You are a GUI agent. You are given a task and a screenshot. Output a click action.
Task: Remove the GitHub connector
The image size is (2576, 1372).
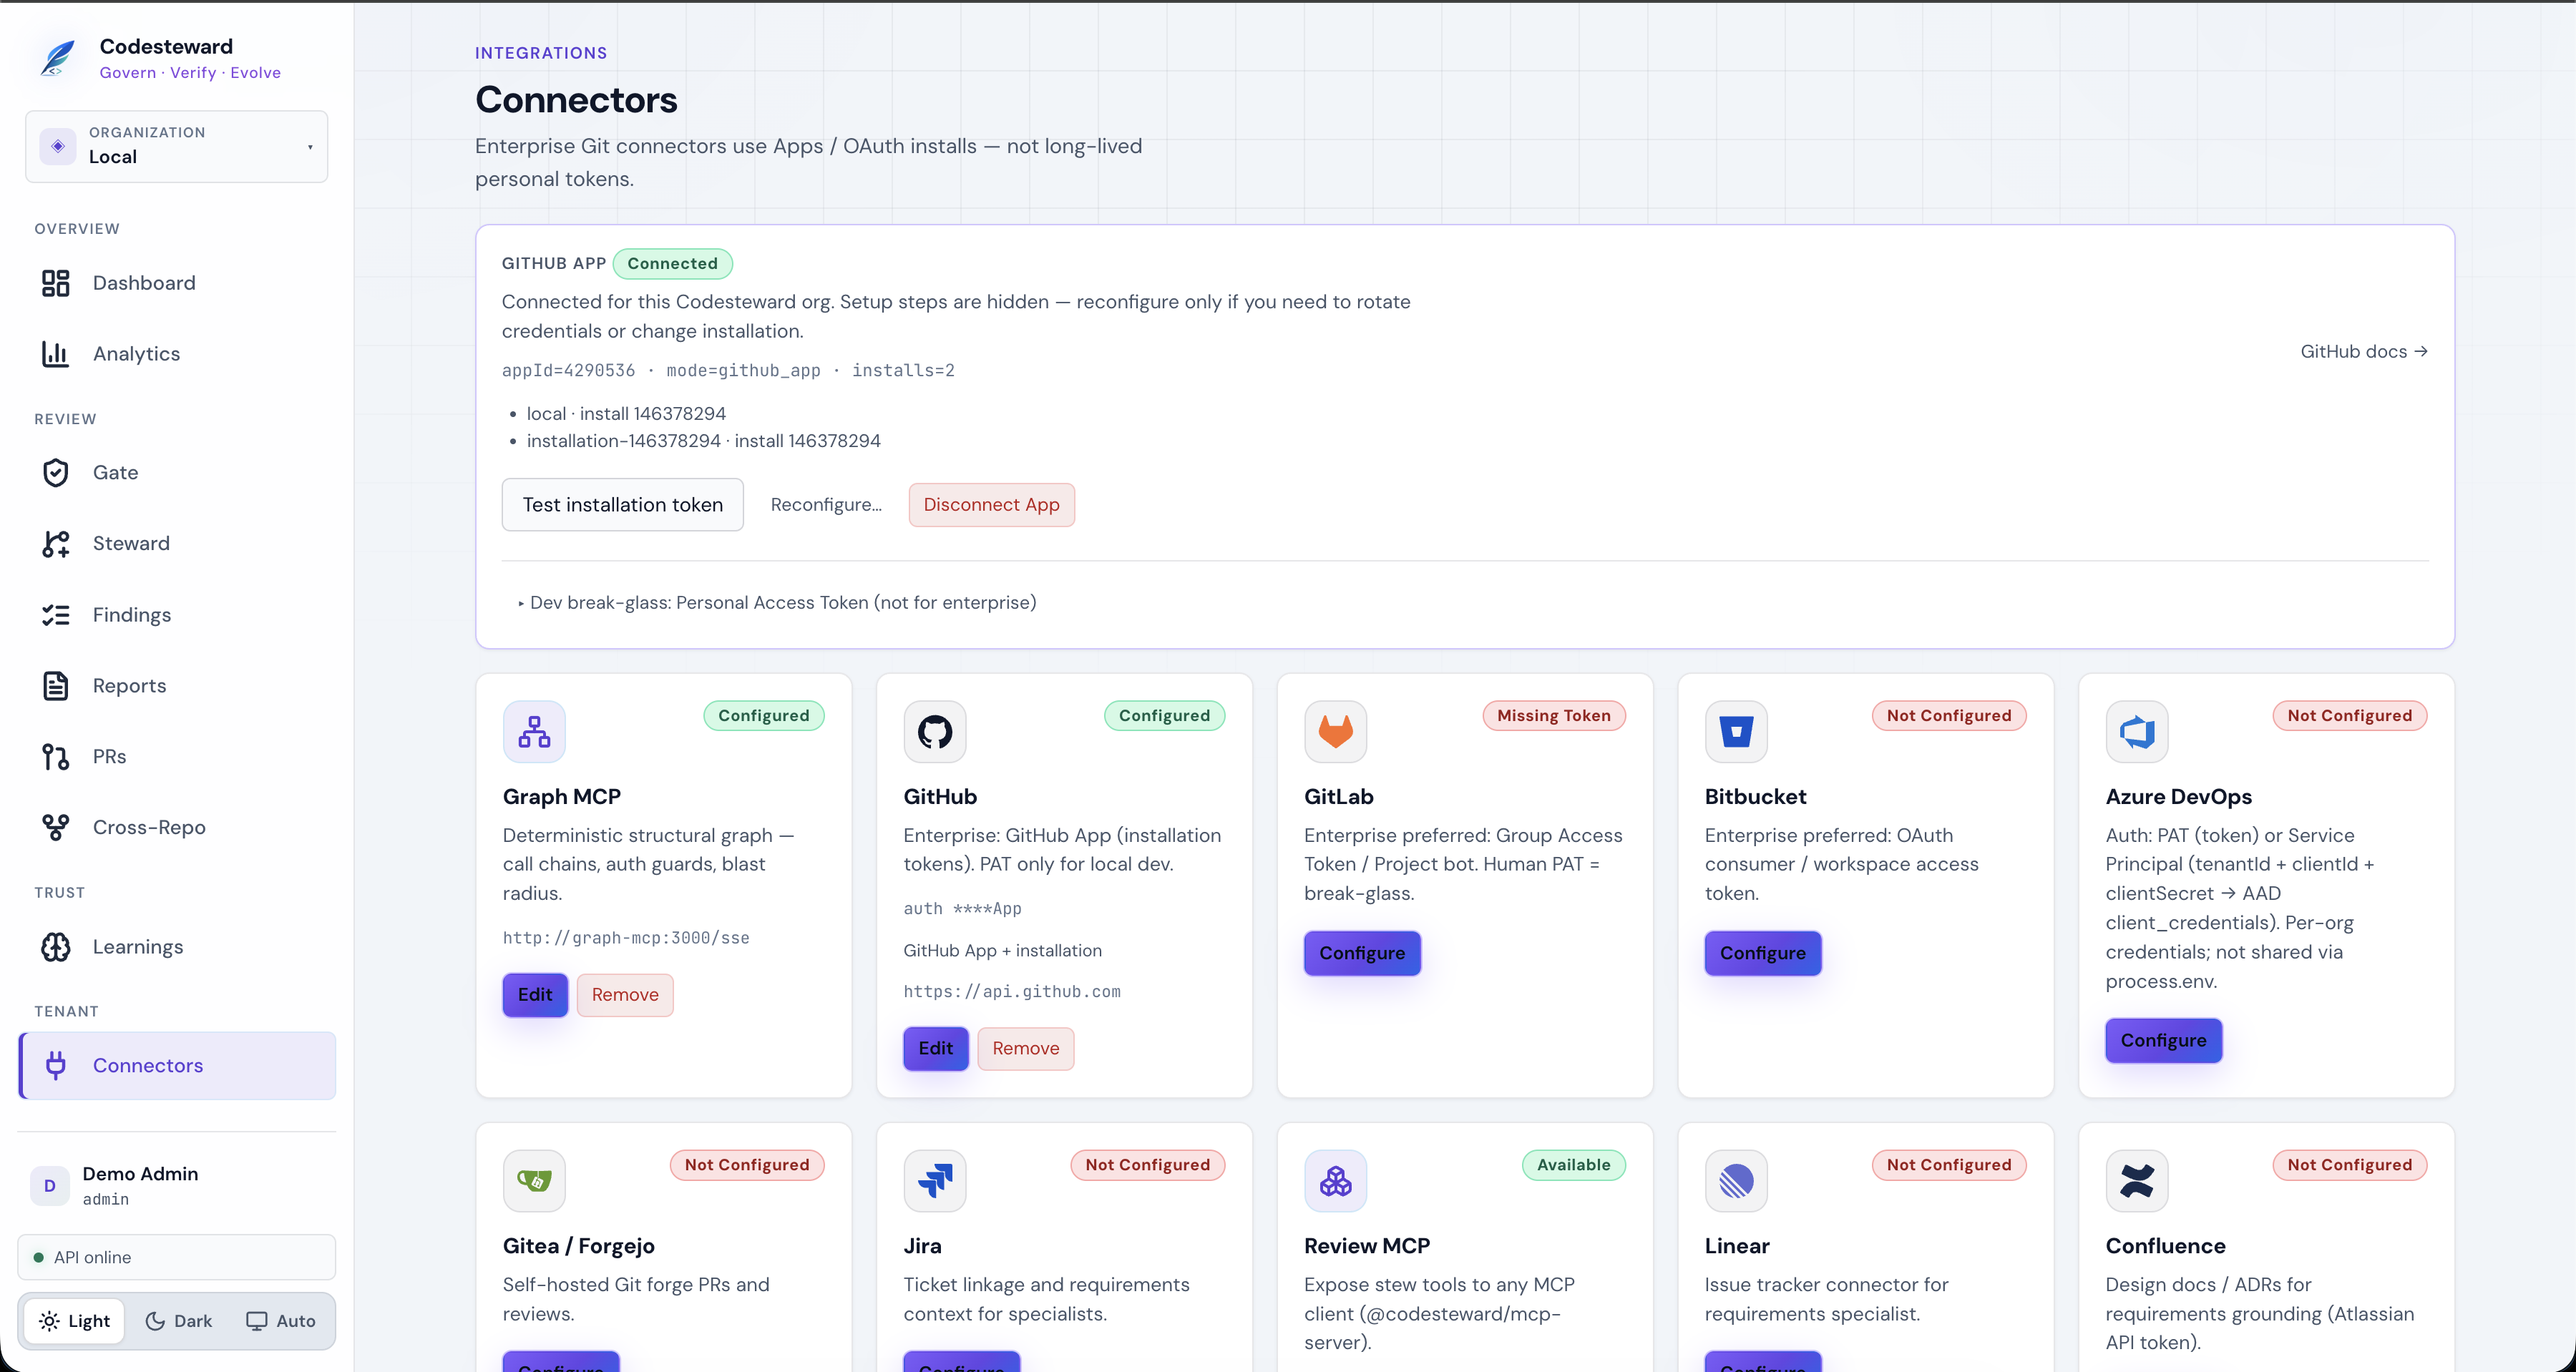click(1025, 1049)
